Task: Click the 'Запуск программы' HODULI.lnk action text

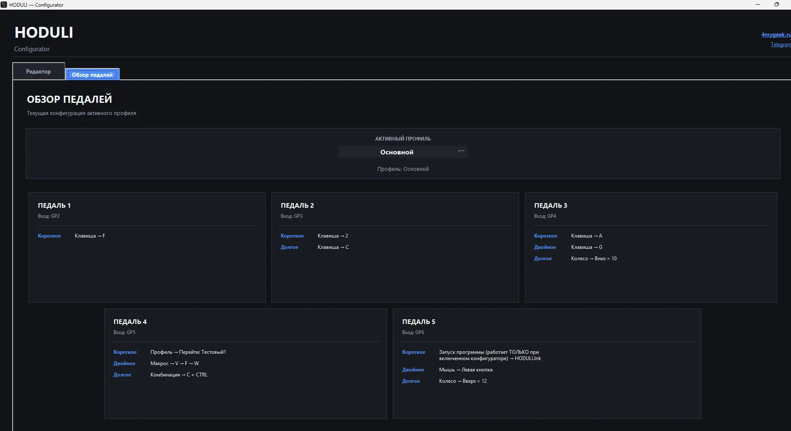Action: tap(490, 355)
